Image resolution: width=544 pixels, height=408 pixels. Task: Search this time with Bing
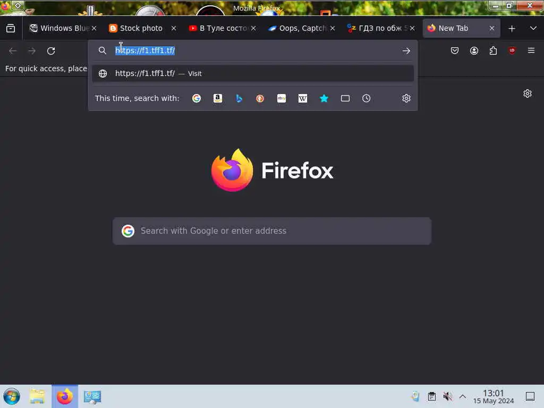(x=239, y=98)
